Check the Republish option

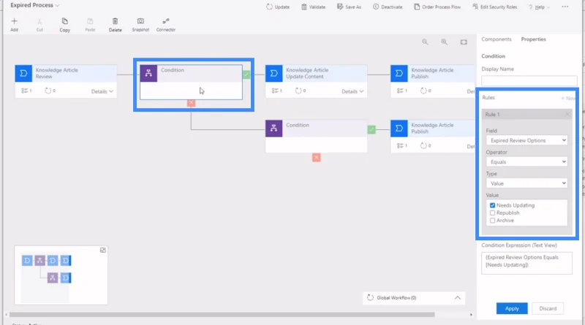492,213
